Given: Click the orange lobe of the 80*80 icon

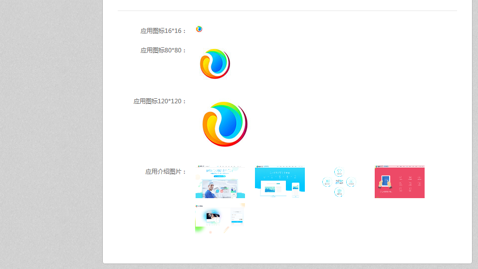Looking at the screenshot, I should point(207,67).
